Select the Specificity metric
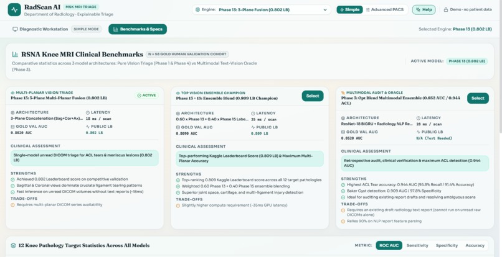Viewport: 502px width, 257px height. point(447,245)
